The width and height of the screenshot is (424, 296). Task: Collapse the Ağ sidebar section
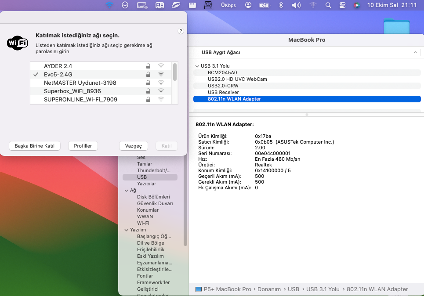(x=126, y=190)
